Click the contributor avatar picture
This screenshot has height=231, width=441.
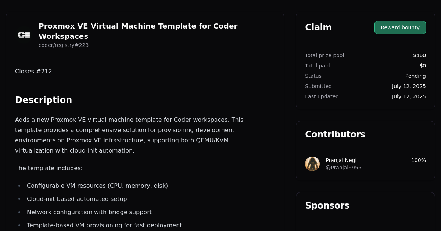312,164
